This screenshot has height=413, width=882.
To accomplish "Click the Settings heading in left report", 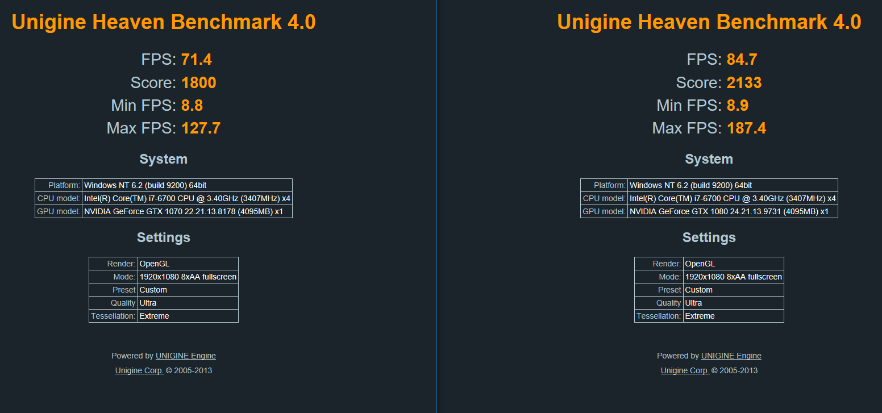I will click(x=164, y=237).
